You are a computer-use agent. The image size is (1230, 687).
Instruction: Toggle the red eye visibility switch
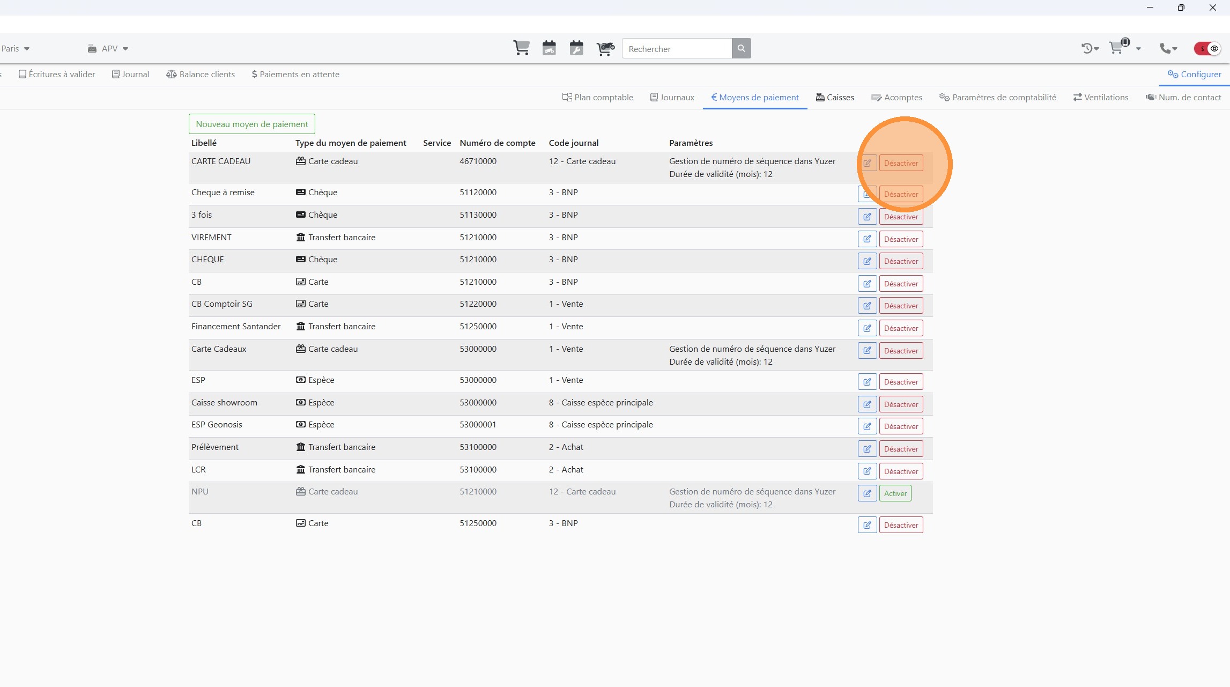1208,48
